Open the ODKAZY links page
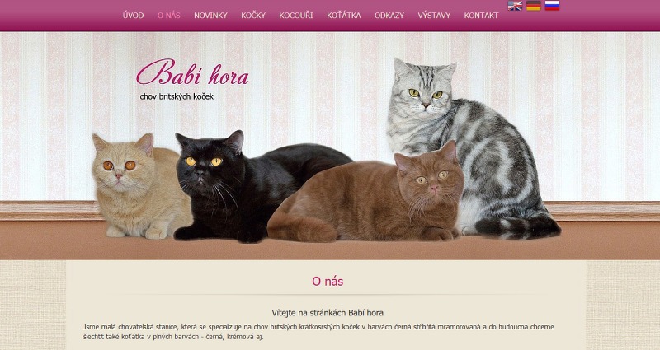The image size is (660, 350). coord(389,16)
